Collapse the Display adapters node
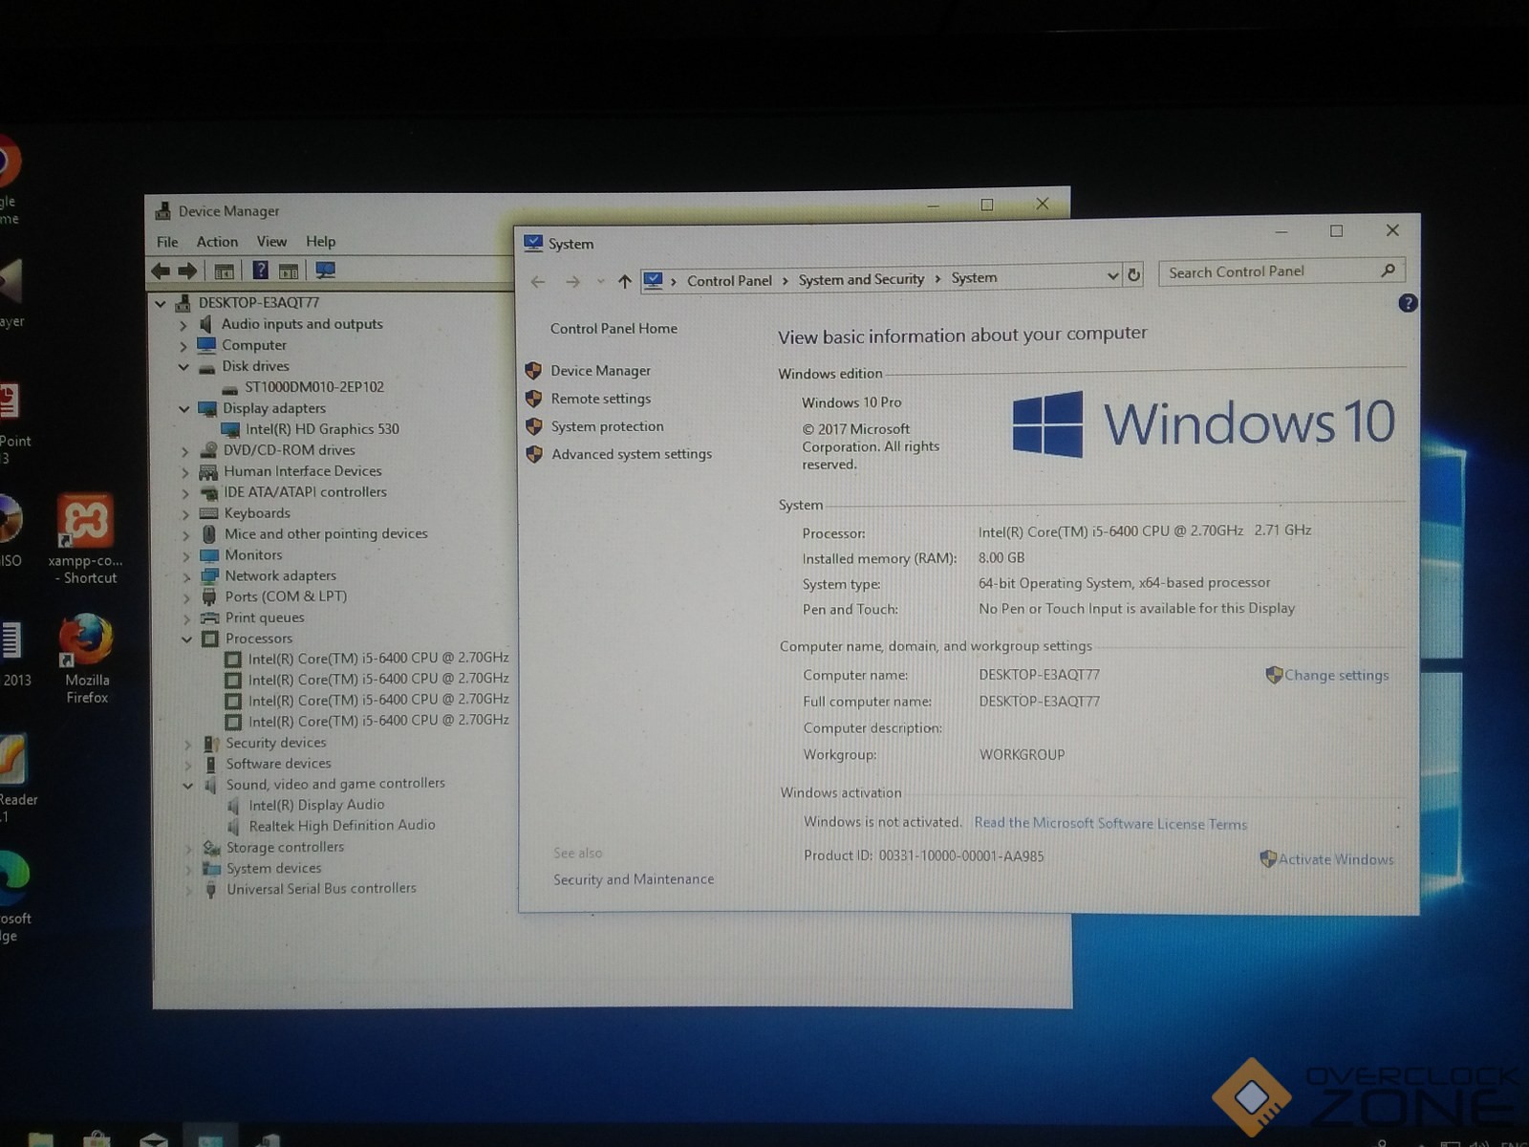Screen dimensions: 1529x1147 click(x=183, y=409)
